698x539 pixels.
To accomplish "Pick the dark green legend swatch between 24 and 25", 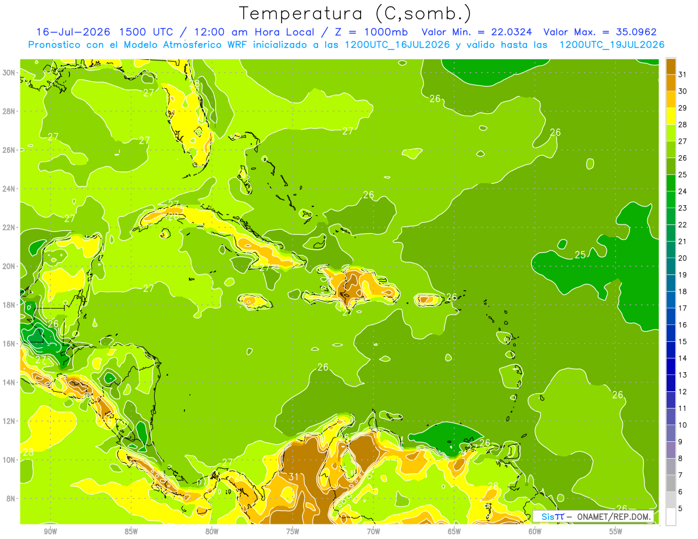I will (671, 183).
